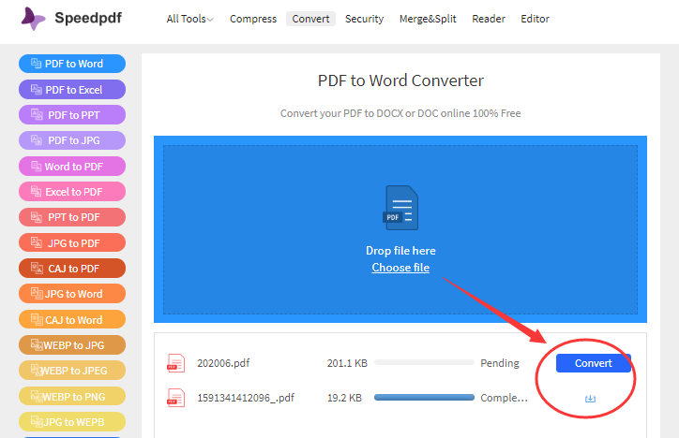Click the 202006.pdf pending progress bar

424,363
